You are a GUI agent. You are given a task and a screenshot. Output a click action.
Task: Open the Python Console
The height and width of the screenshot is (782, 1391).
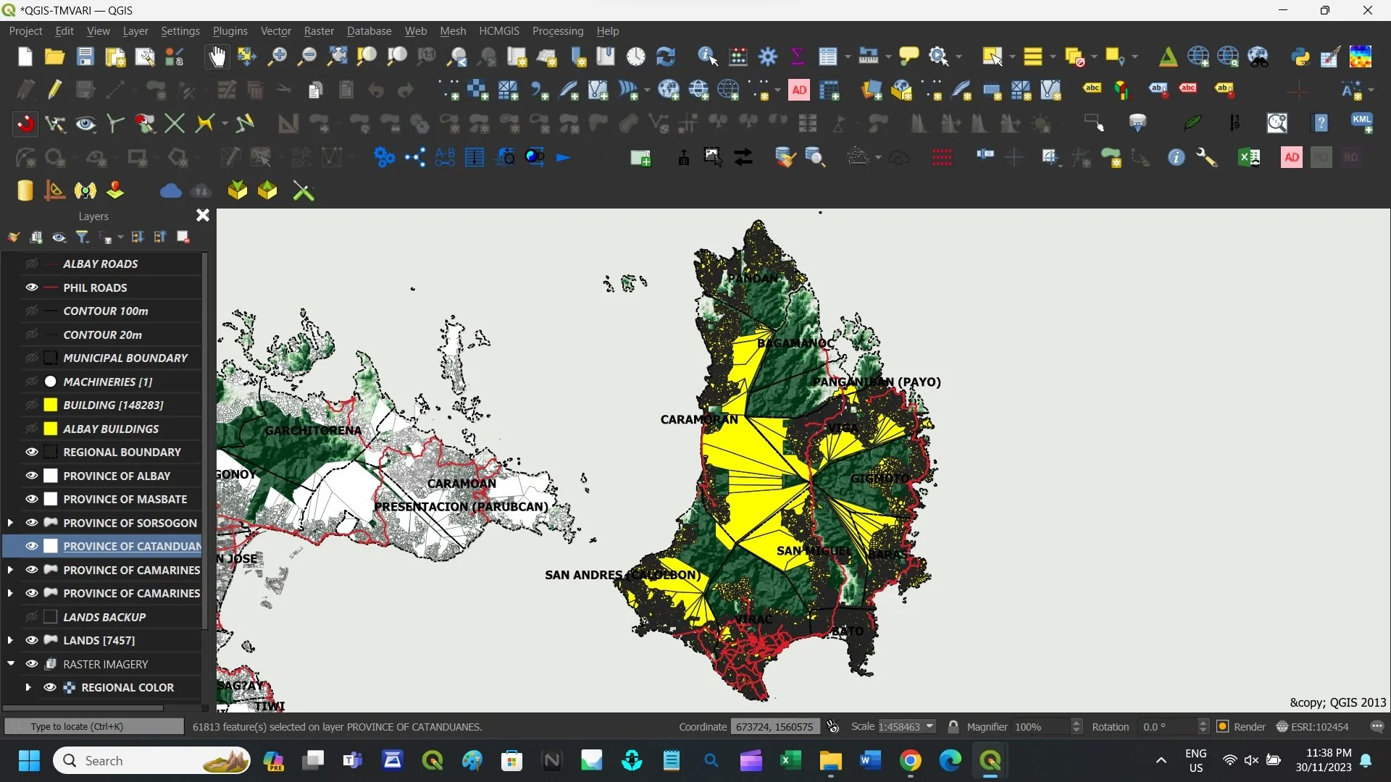[x=1301, y=56]
